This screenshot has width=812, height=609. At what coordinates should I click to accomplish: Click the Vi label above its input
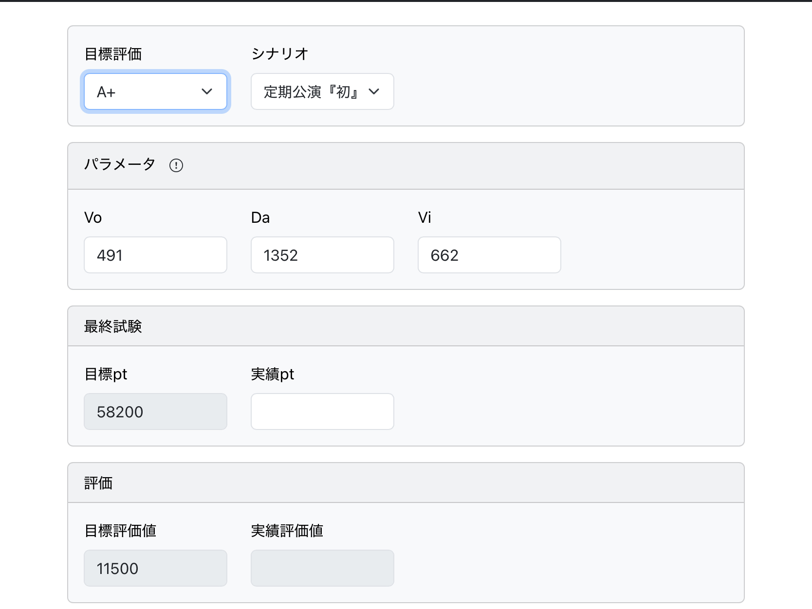[424, 217]
